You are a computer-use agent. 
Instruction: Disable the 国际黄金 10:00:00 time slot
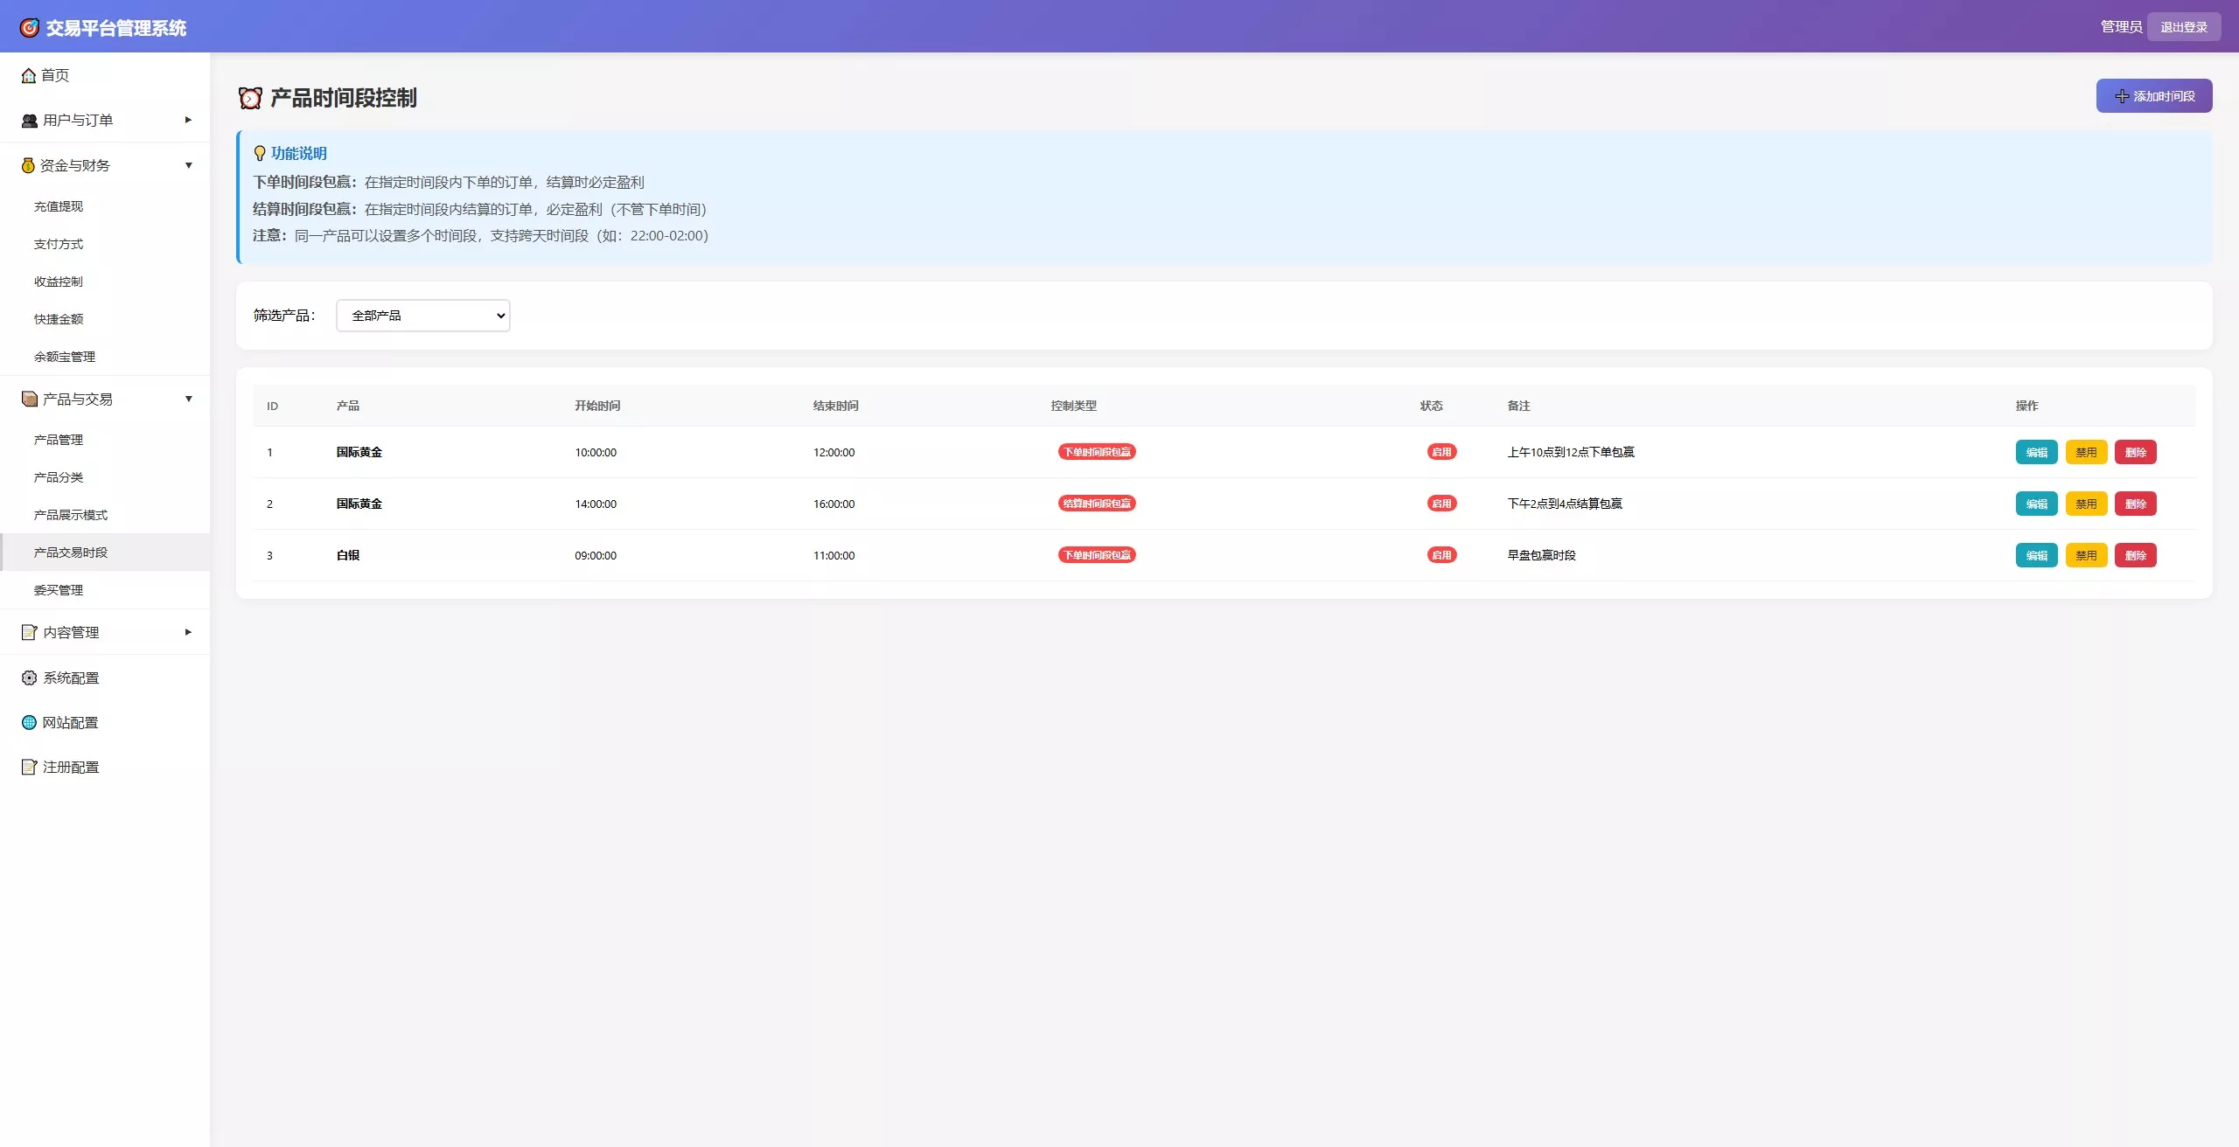[x=2086, y=452]
